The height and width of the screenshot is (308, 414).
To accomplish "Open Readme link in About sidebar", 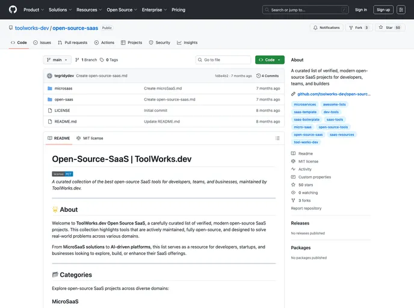I will click(302, 153).
